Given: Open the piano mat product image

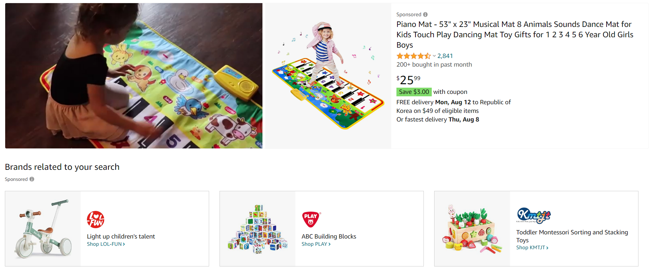Looking at the screenshot, I should 328,76.
